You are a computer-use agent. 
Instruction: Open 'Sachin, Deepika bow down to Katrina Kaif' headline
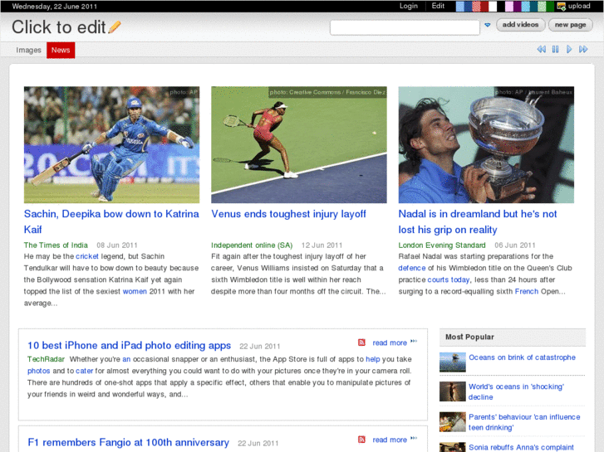(111, 221)
